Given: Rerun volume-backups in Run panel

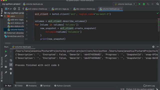Looking at the screenshot, I should point(6,51).
